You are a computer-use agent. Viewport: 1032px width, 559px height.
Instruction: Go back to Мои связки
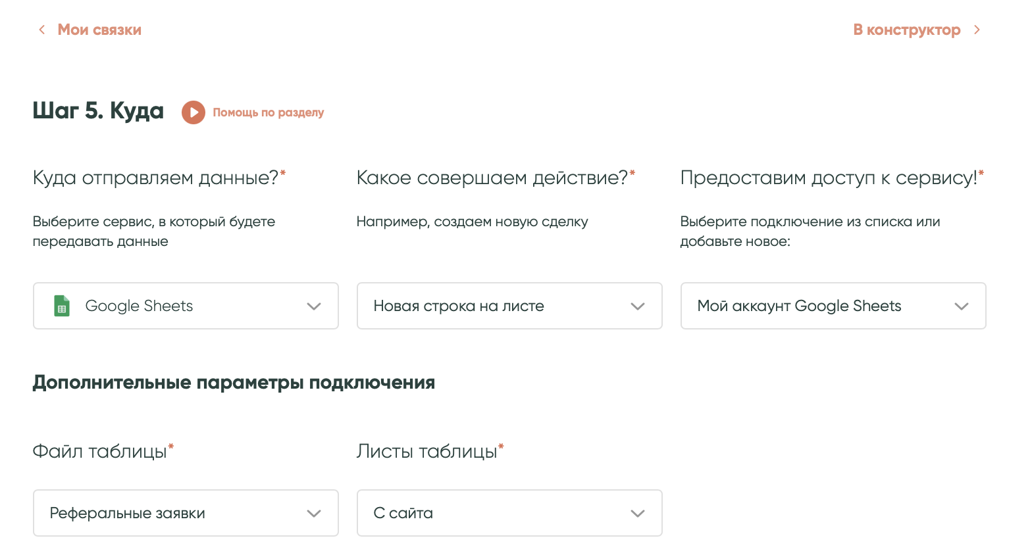(x=99, y=30)
